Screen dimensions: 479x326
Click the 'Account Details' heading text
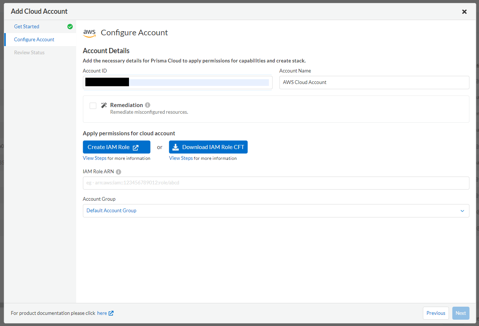(x=106, y=51)
